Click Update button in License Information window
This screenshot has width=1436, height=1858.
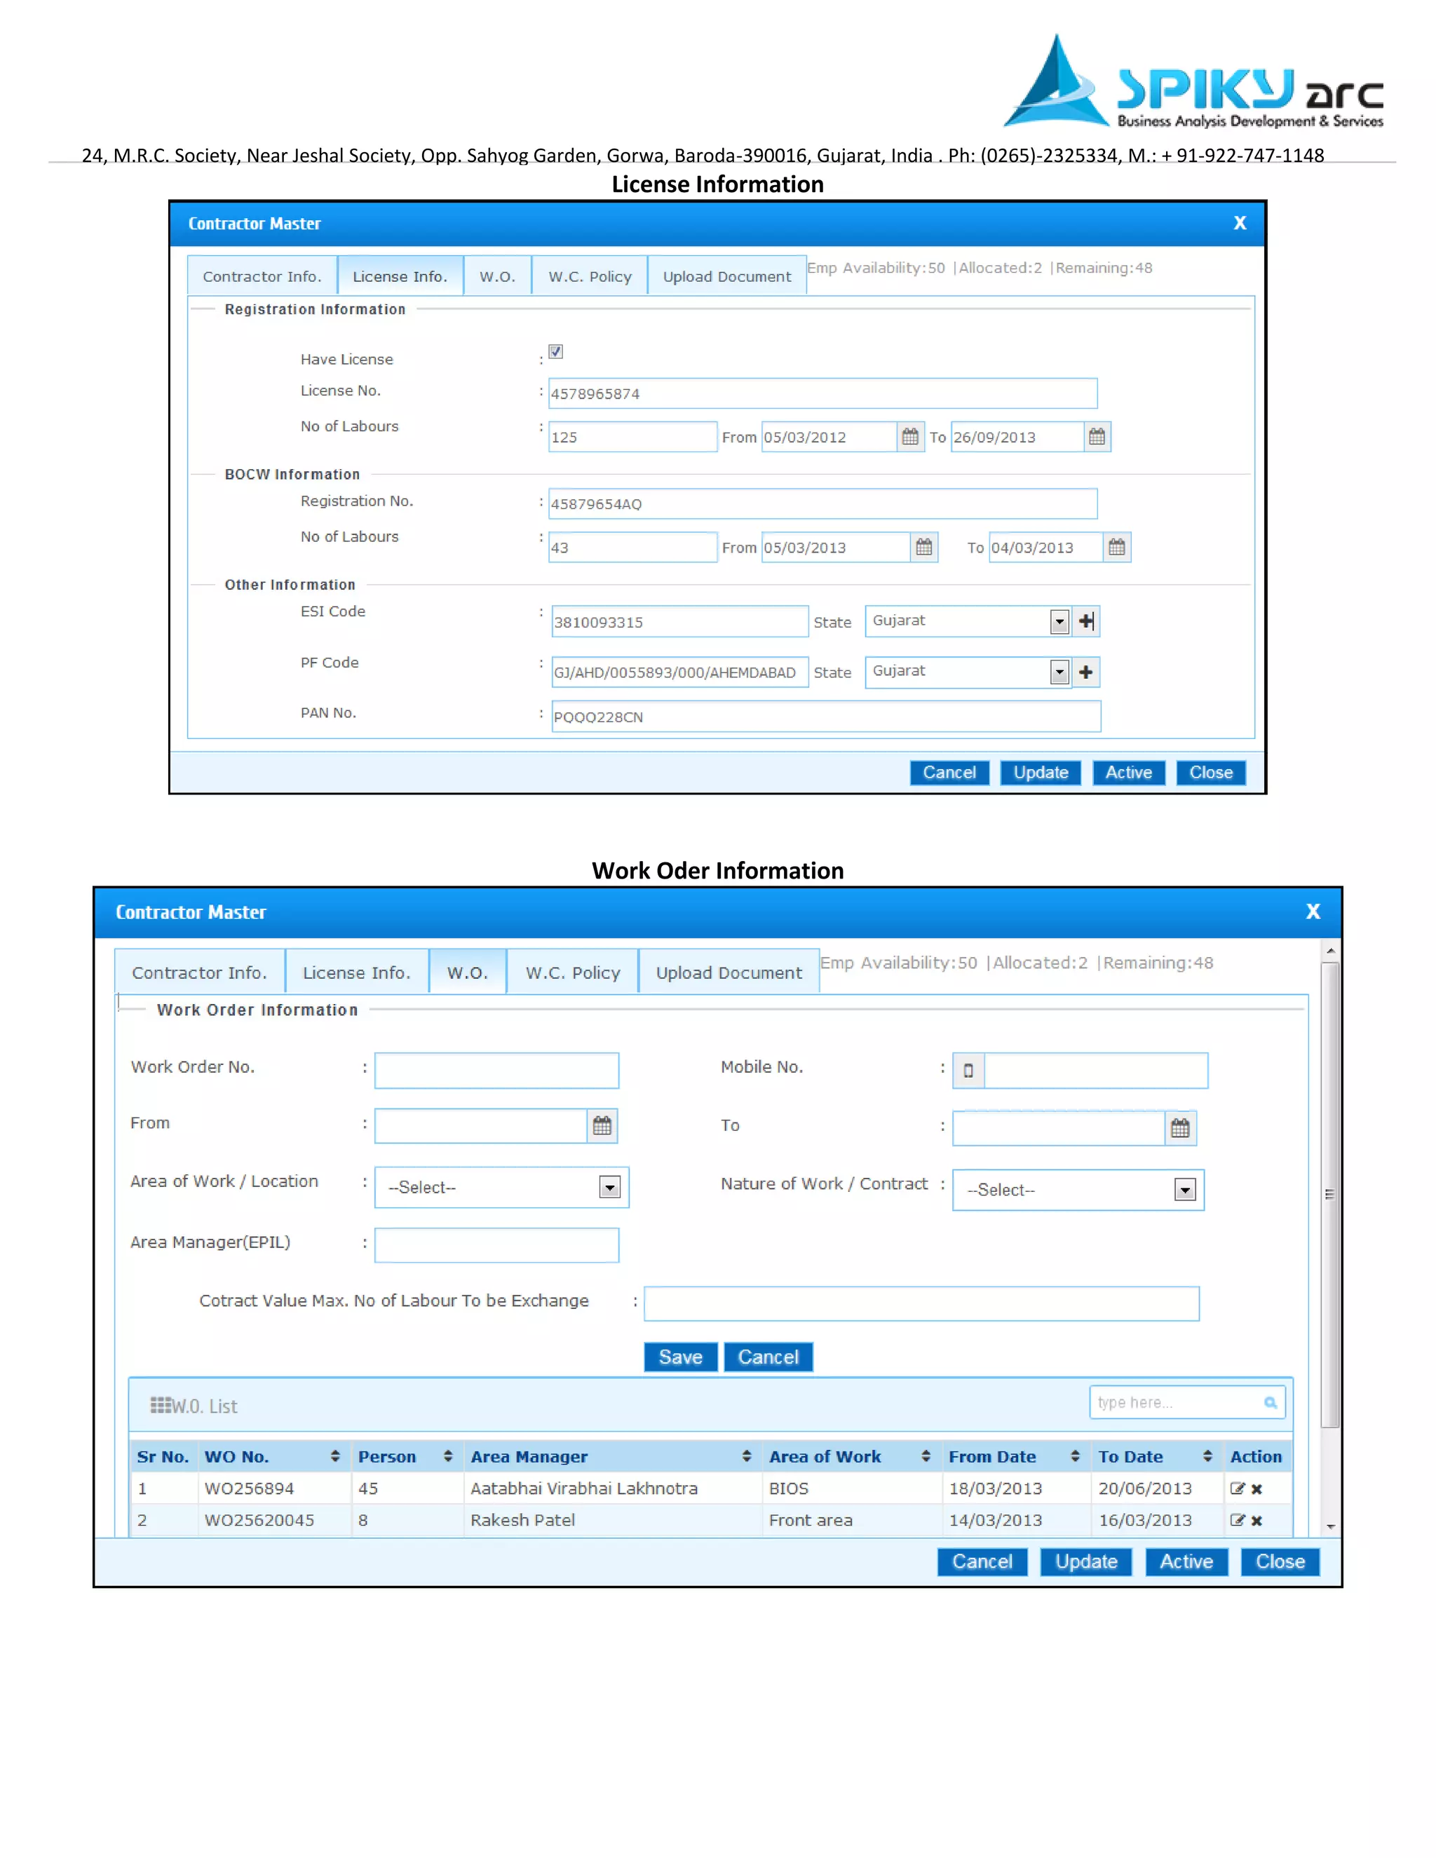[x=1041, y=773]
